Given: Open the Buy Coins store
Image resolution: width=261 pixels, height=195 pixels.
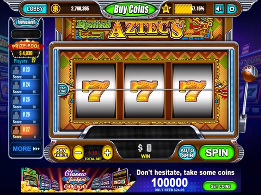Looking at the screenshot, I should [x=131, y=9].
